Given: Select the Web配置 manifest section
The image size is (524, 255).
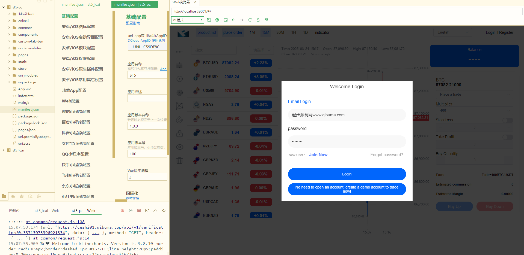Looking at the screenshot, I should (70, 101).
